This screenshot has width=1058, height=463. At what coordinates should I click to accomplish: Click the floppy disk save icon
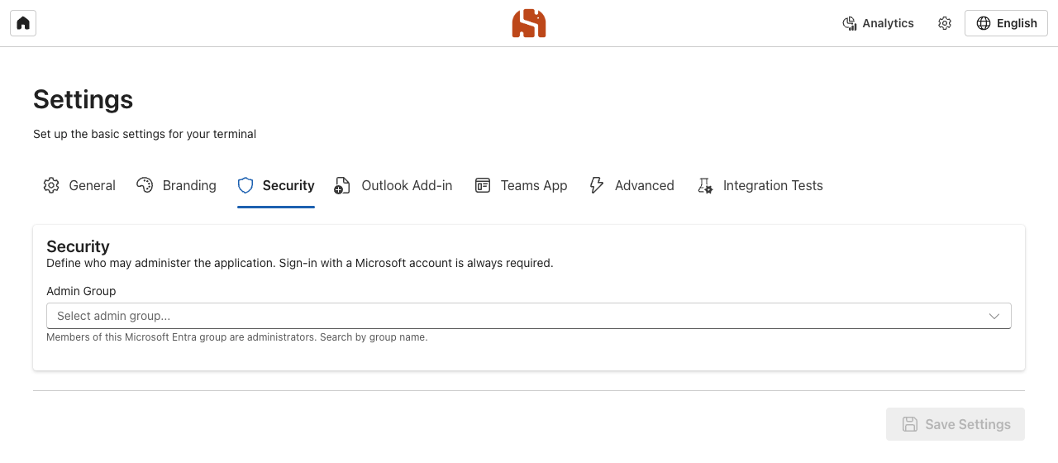(909, 424)
